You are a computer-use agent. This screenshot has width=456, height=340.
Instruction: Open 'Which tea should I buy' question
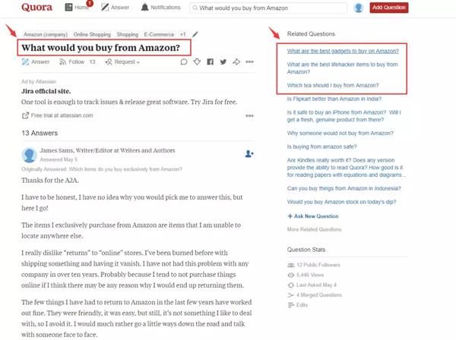point(333,85)
